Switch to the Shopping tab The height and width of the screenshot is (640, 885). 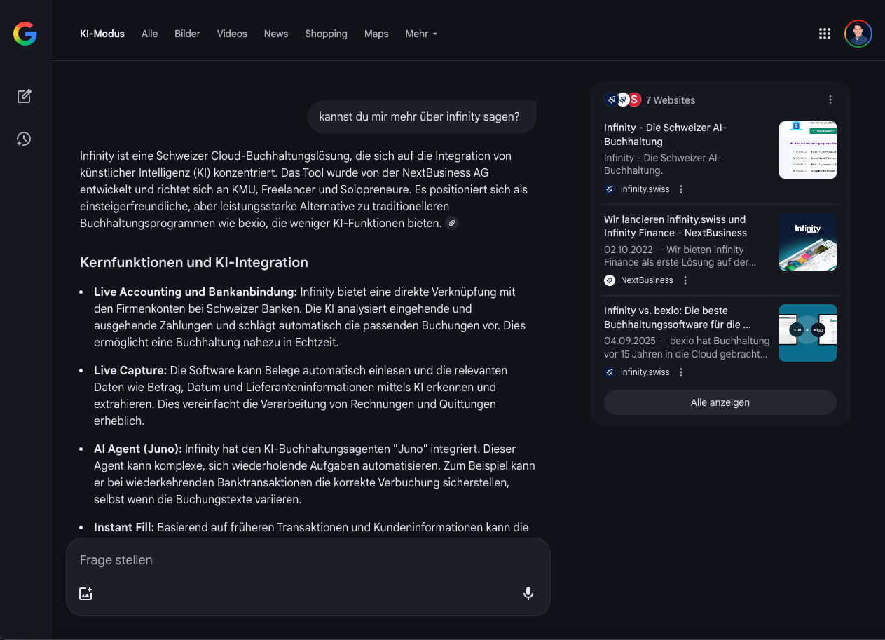pyautogui.click(x=326, y=34)
